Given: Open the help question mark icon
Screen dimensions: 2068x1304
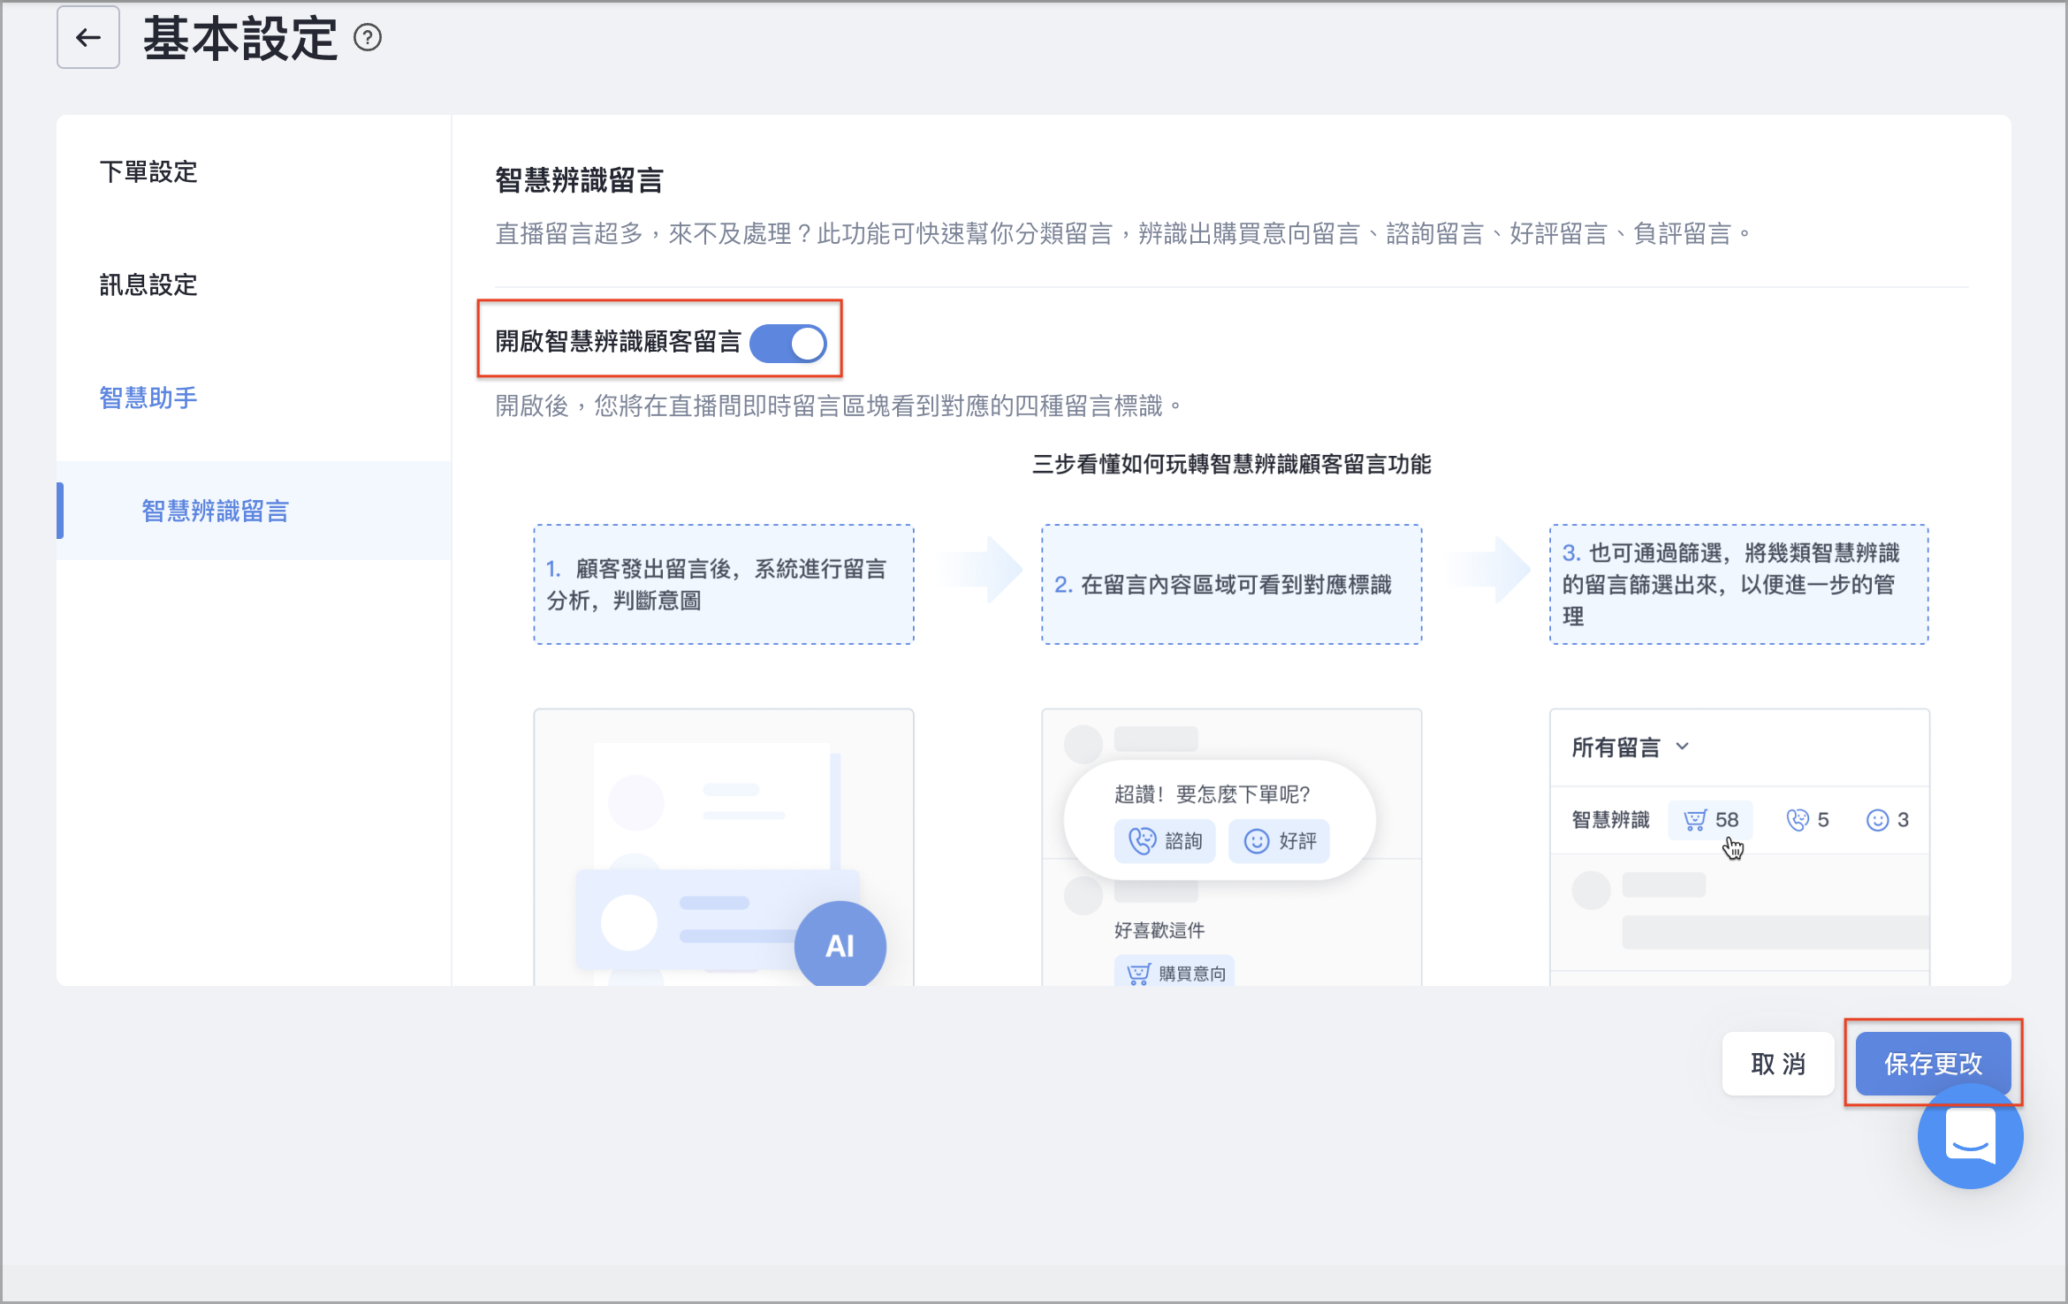Looking at the screenshot, I should (x=368, y=38).
